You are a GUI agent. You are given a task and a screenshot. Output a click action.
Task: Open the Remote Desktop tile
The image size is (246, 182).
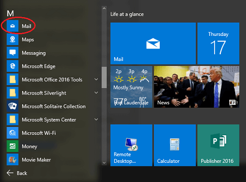(x=131, y=145)
